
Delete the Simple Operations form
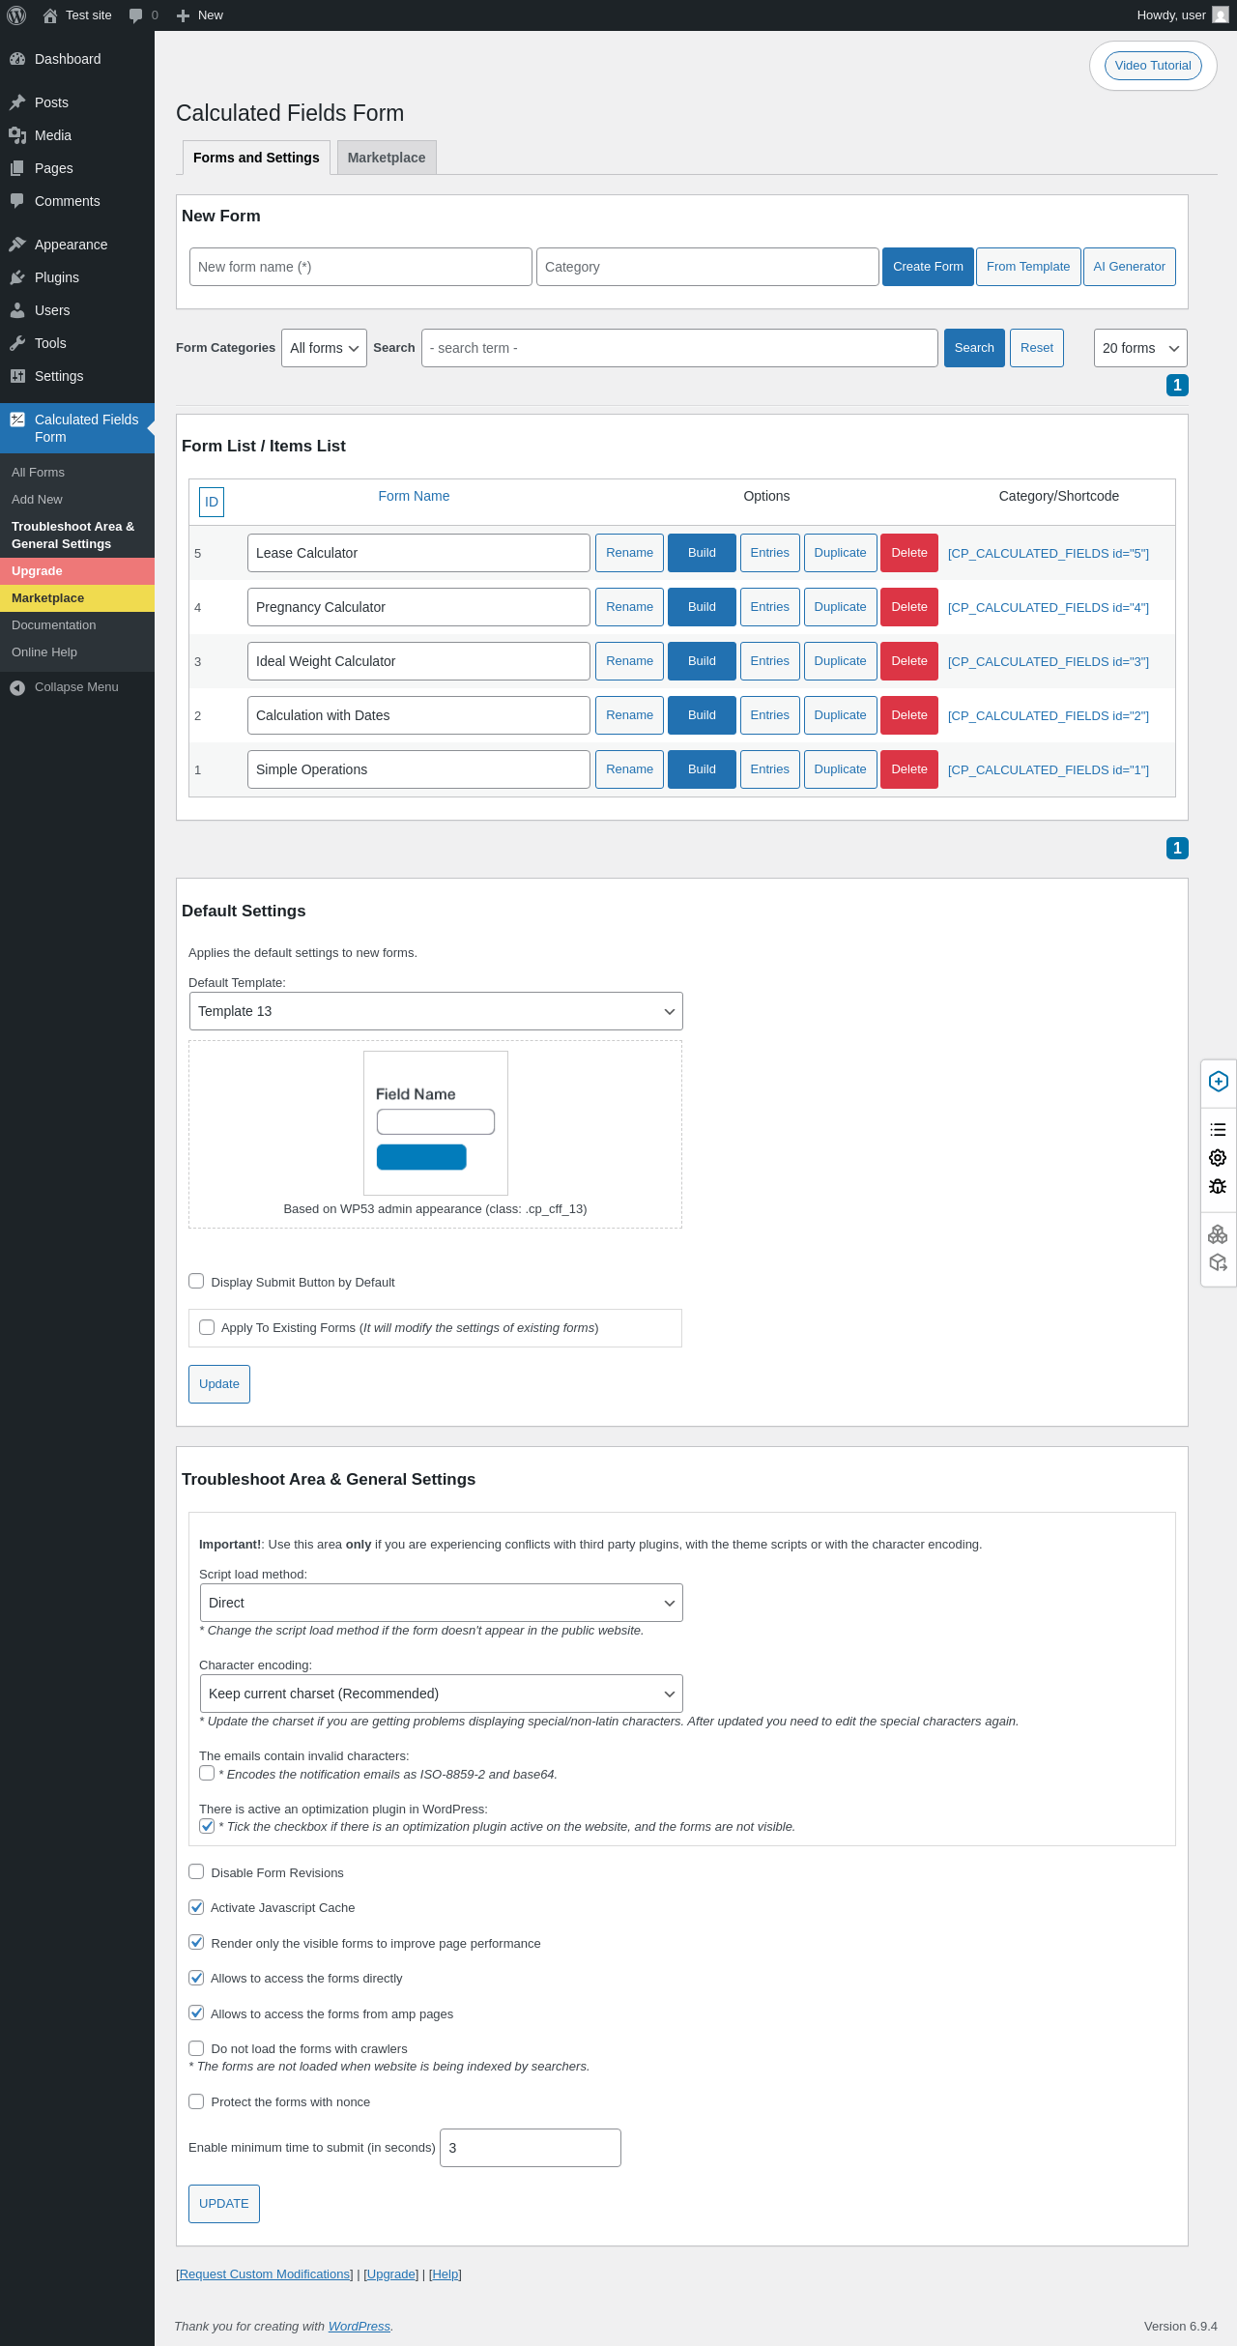909,769
